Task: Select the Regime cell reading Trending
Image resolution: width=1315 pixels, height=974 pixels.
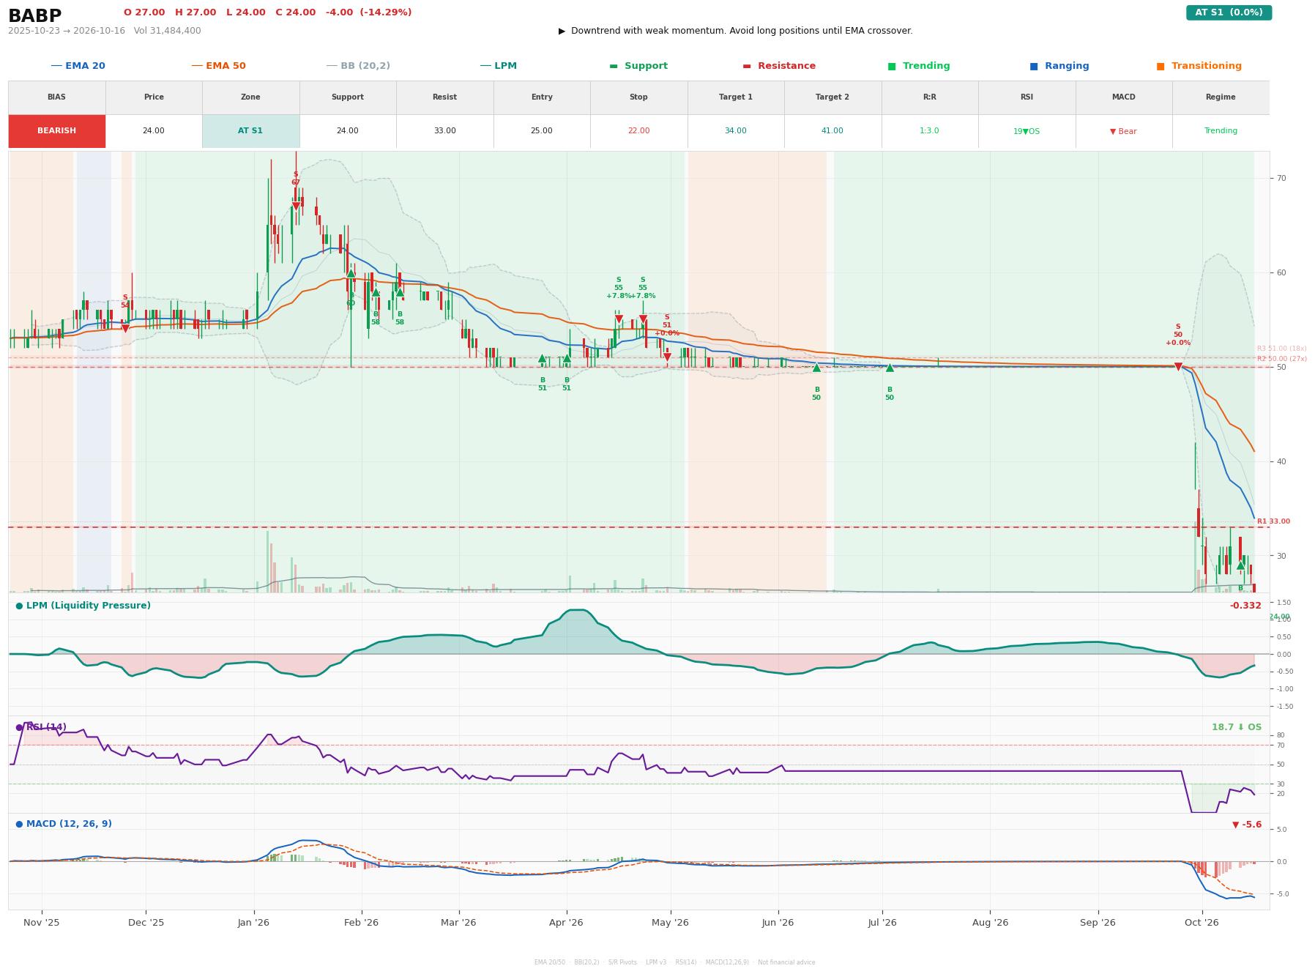Action: click(1221, 131)
